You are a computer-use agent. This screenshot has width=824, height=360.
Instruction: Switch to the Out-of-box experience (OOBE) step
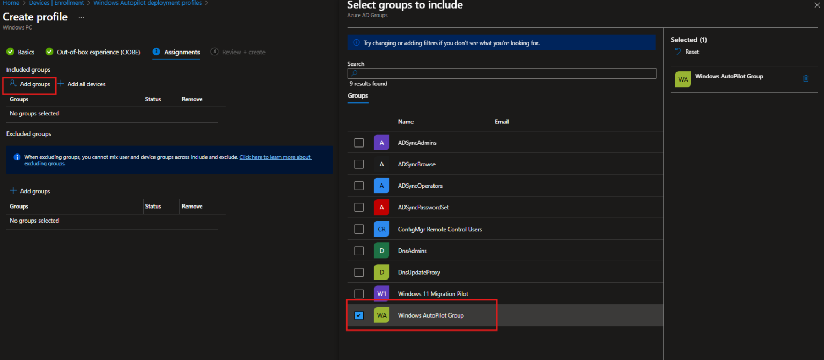click(x=98, y=52)
